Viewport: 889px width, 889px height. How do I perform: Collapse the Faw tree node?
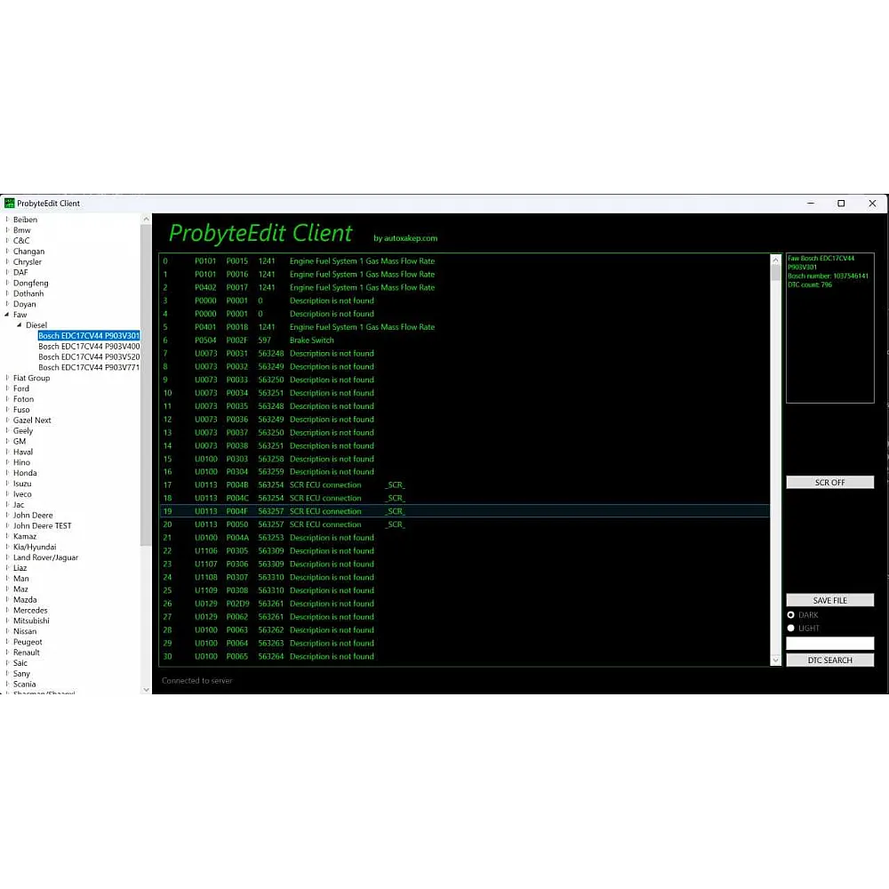8,315
